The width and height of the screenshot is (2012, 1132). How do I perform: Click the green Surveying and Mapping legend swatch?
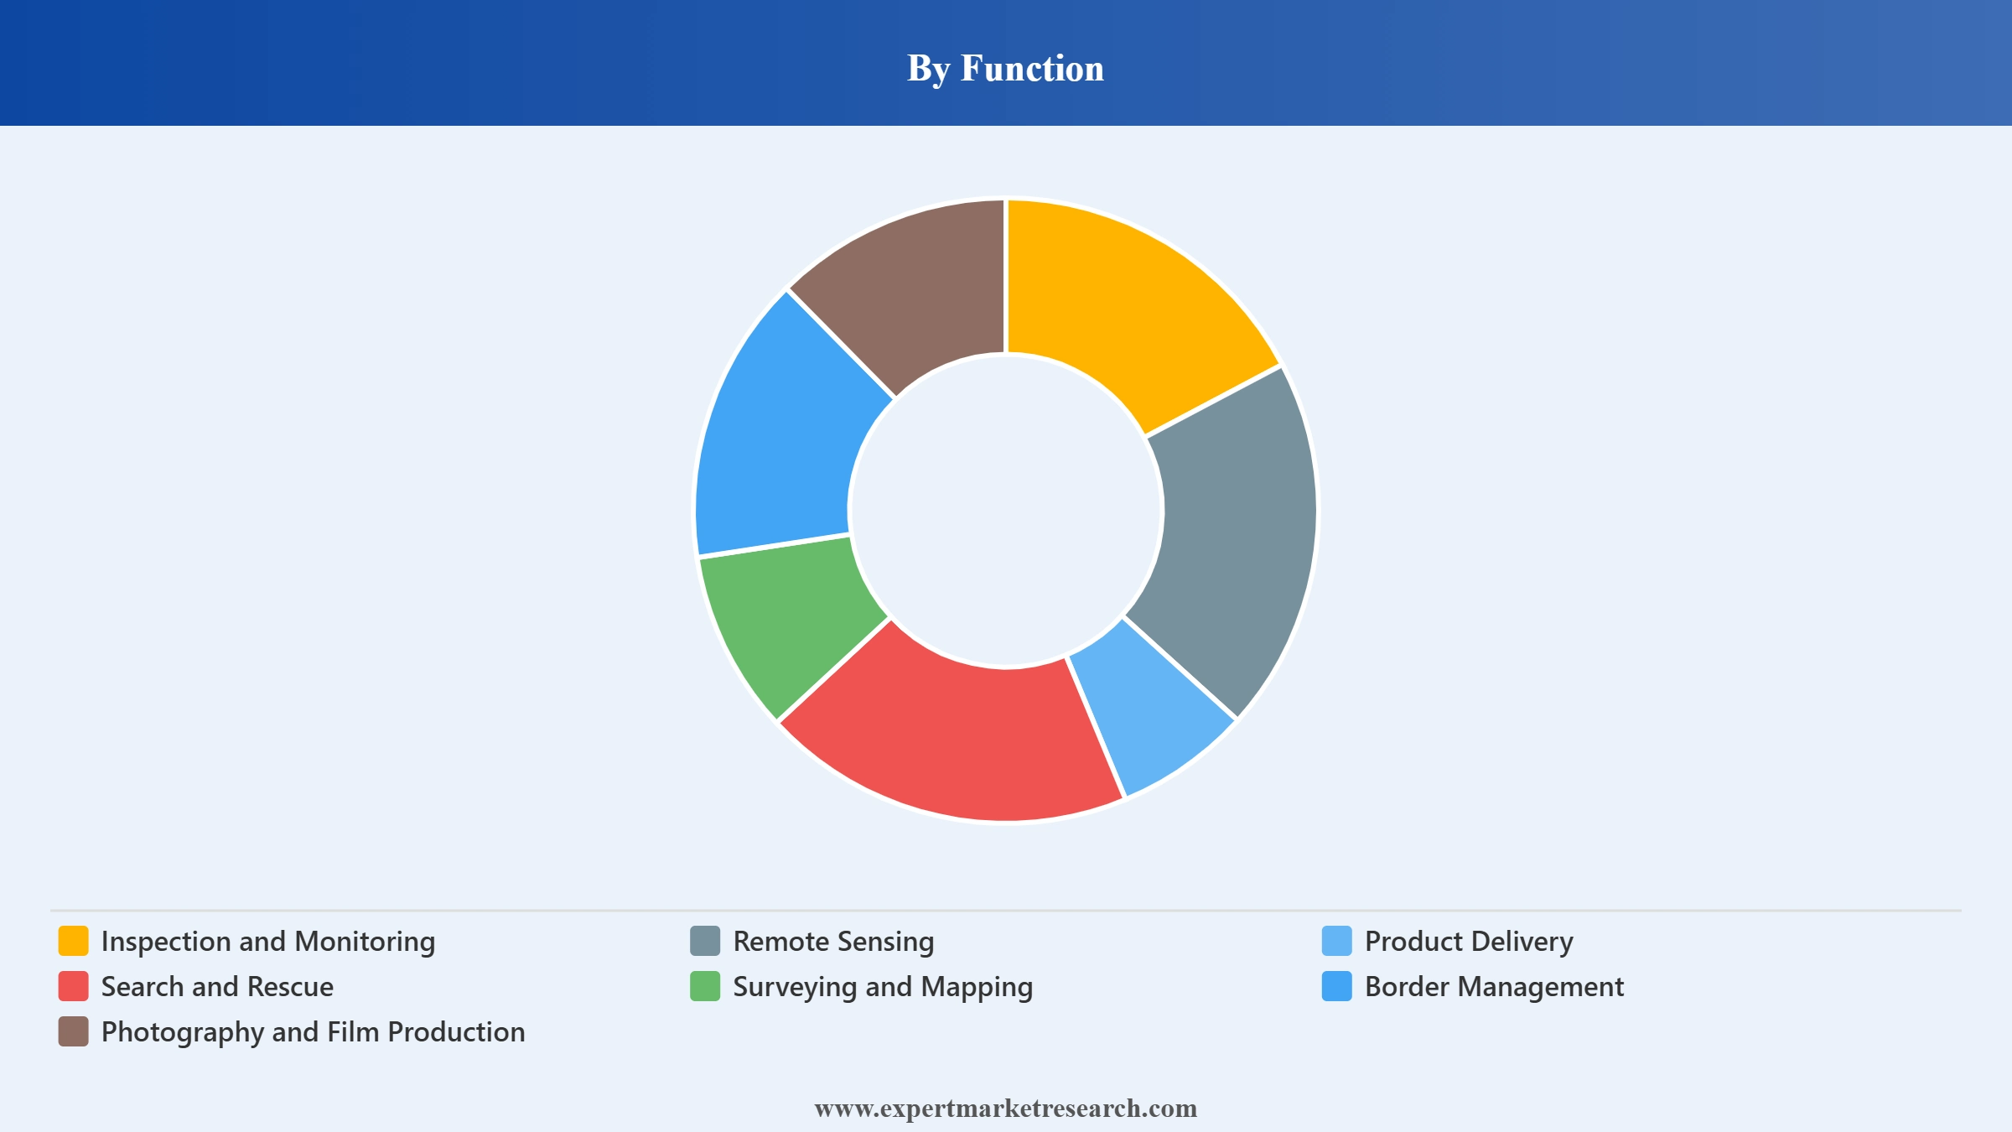pos(705,986)
